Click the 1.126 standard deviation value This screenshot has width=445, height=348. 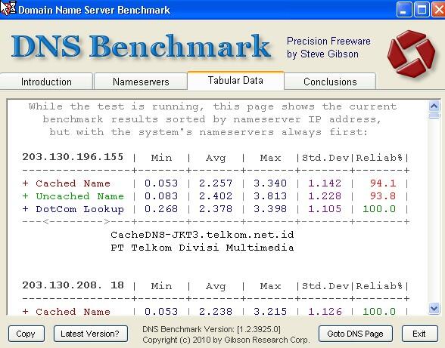[325, 312]
